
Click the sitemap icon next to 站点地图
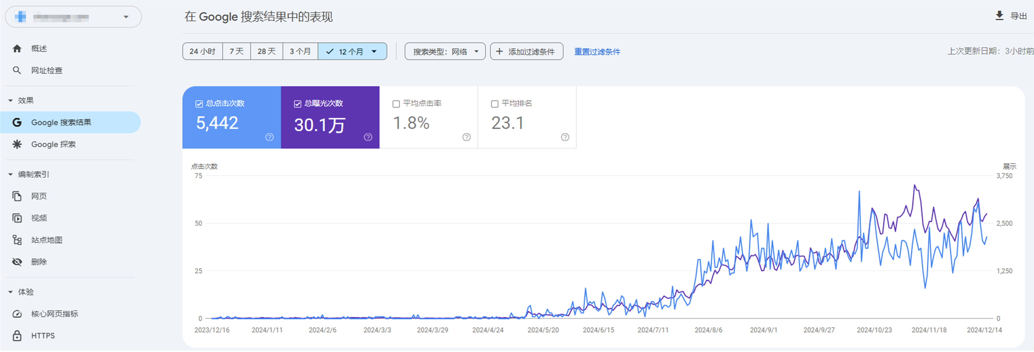(x=17, y=240)
